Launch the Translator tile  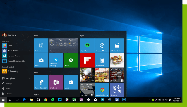[117, 90]
